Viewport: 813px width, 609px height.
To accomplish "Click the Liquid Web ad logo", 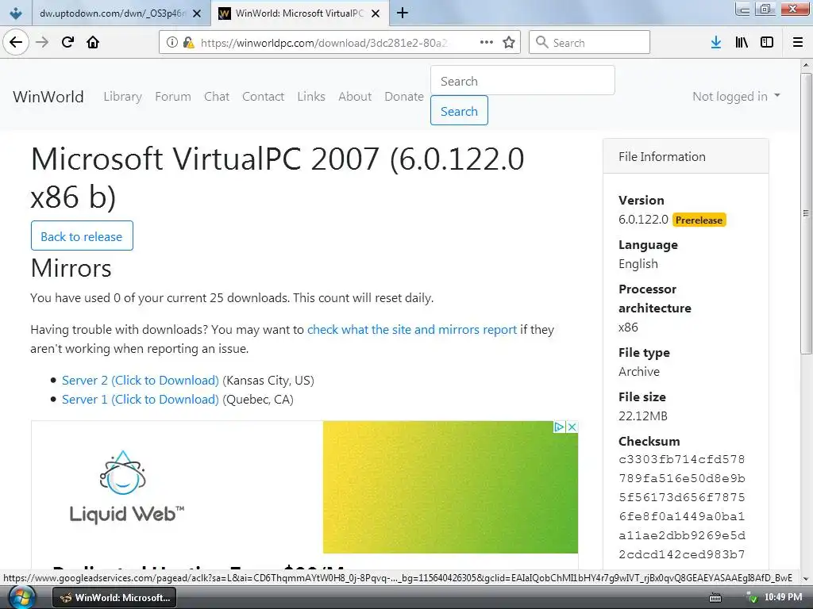I will 126,487.
